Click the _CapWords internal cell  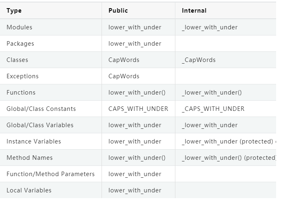(199, 60)
